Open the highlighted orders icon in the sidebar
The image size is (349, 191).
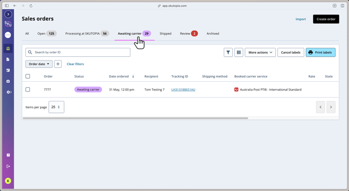point(8,48)
